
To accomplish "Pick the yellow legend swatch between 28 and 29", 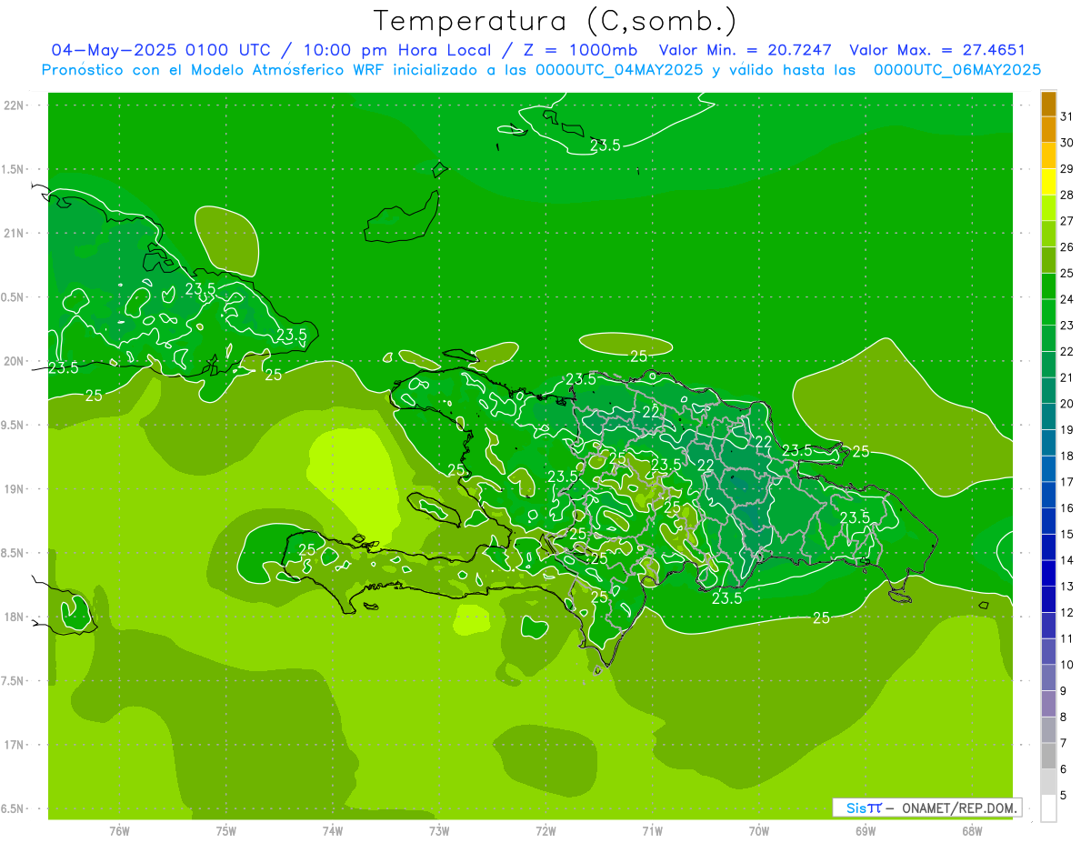I will (x=1048, y=182).
